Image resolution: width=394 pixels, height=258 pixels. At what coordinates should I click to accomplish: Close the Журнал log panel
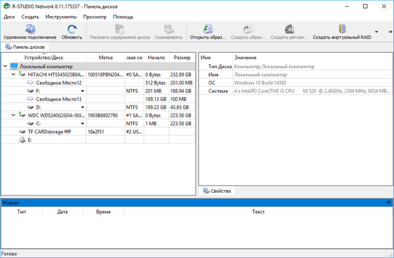[389, 201]
